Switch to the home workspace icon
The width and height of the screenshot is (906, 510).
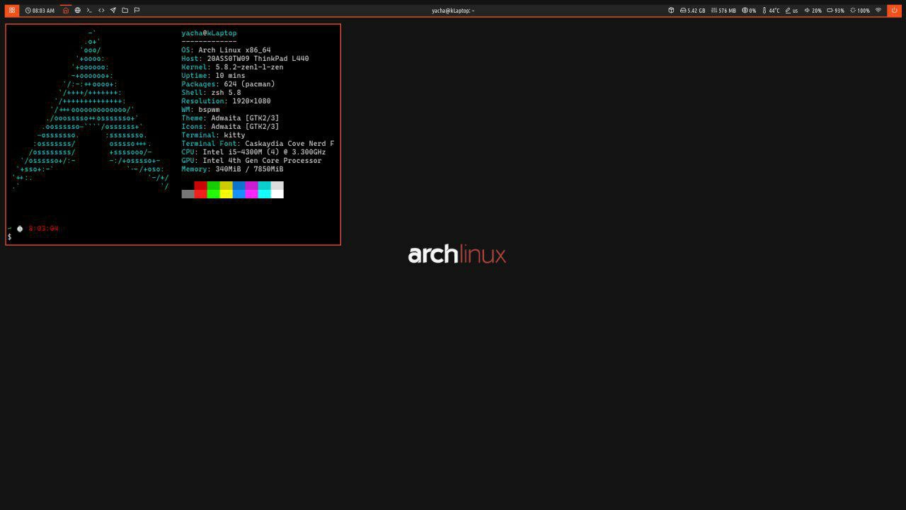point(66,10)
